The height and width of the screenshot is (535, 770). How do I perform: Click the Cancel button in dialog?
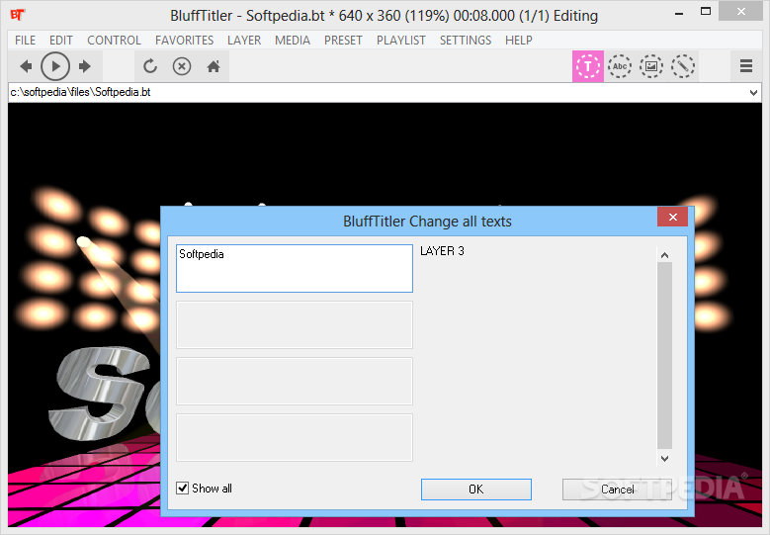click(x=617, y=490)
